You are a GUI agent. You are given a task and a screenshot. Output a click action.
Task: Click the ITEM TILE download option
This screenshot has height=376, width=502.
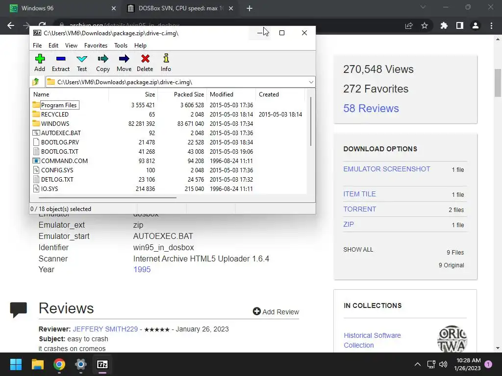coord(359,194)
